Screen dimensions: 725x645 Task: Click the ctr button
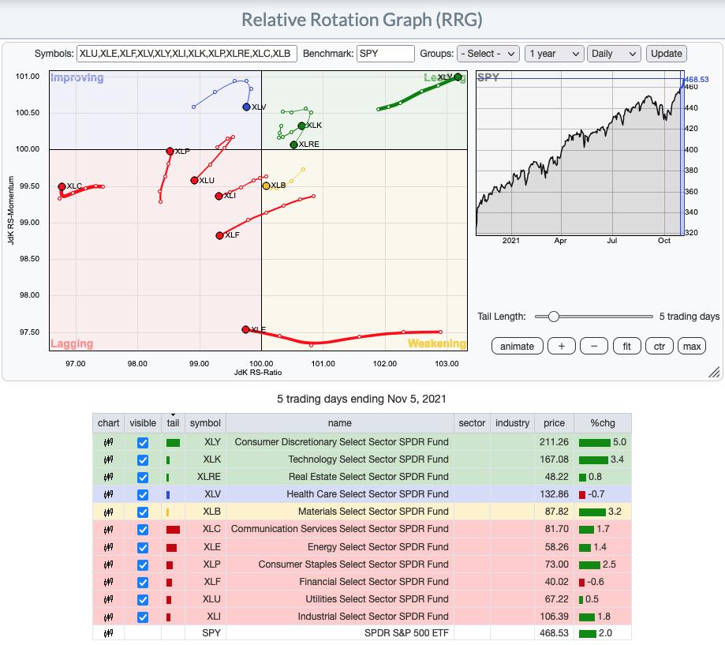660,346
